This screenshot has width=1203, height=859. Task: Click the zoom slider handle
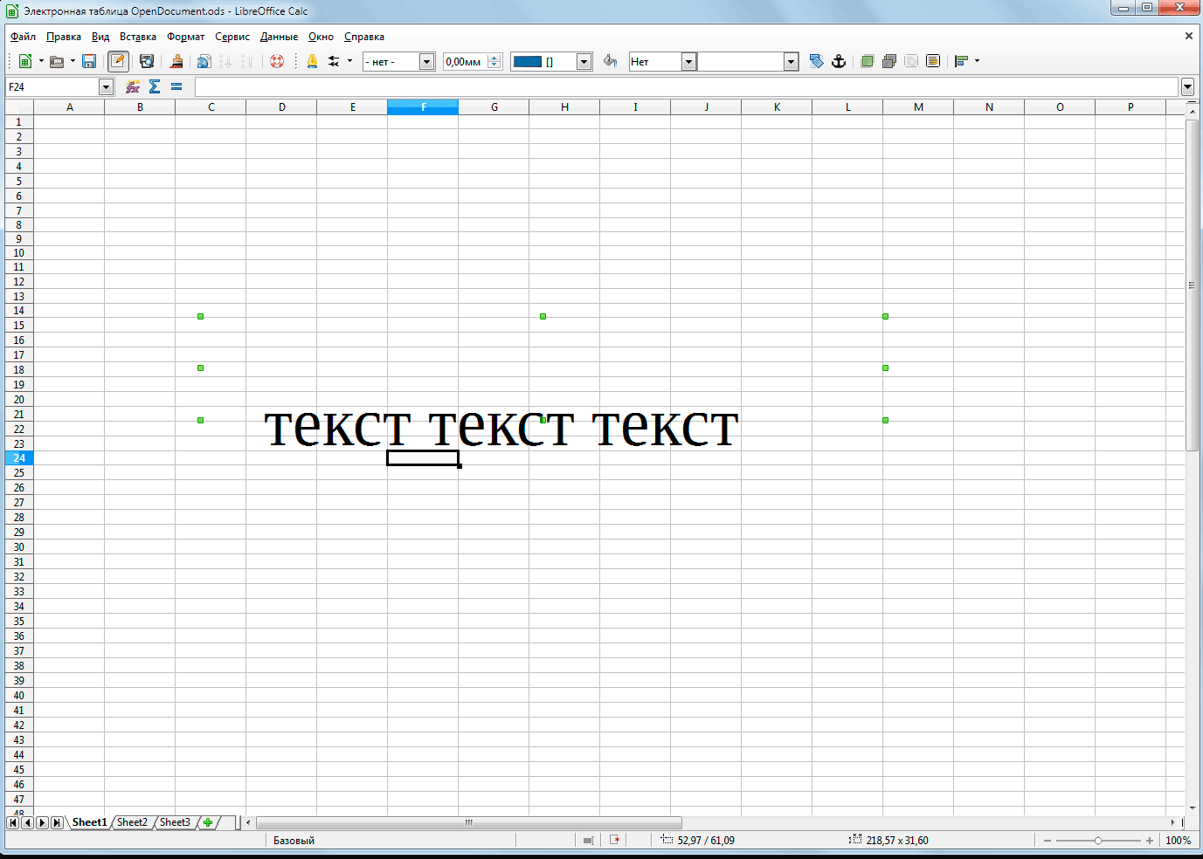(x=1098, y=841)
